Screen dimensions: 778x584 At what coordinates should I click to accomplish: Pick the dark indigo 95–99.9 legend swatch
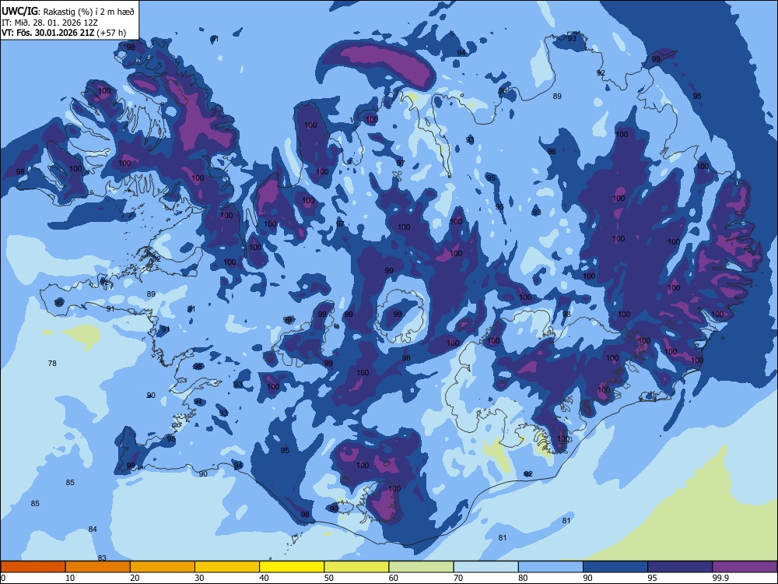[x=680, y=567]
